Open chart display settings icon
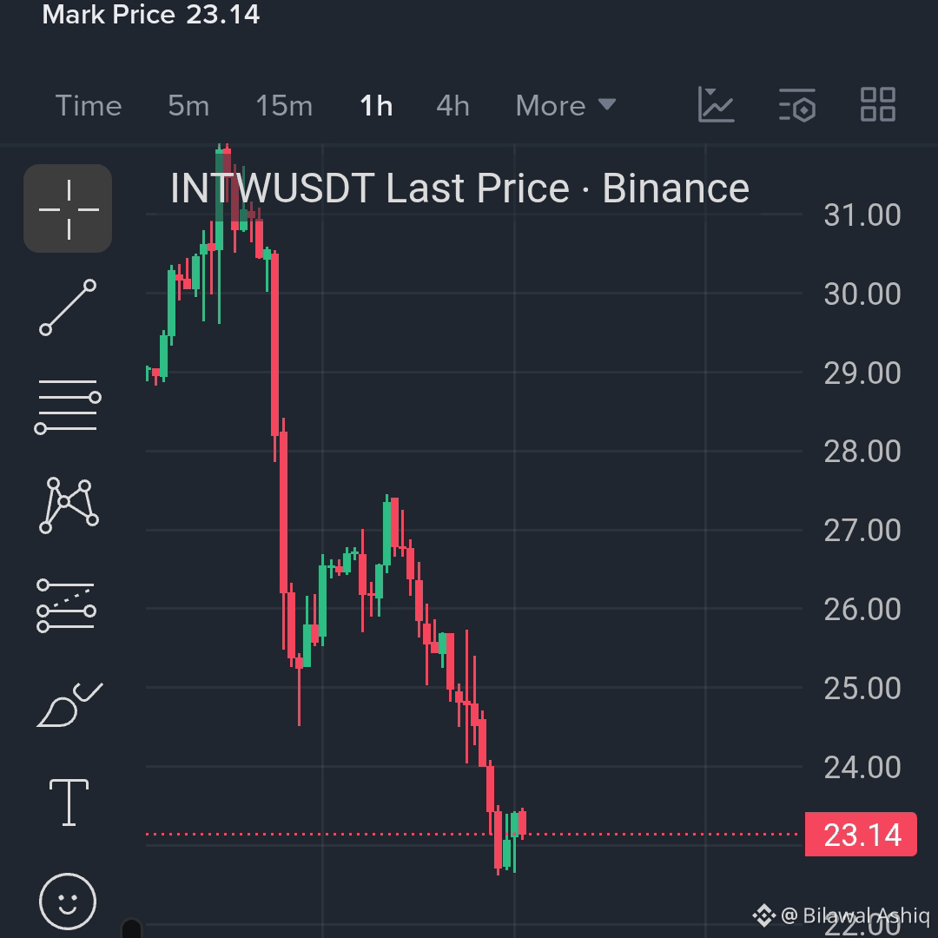Screen dimensions: 938x938 (x=797, y=105)
